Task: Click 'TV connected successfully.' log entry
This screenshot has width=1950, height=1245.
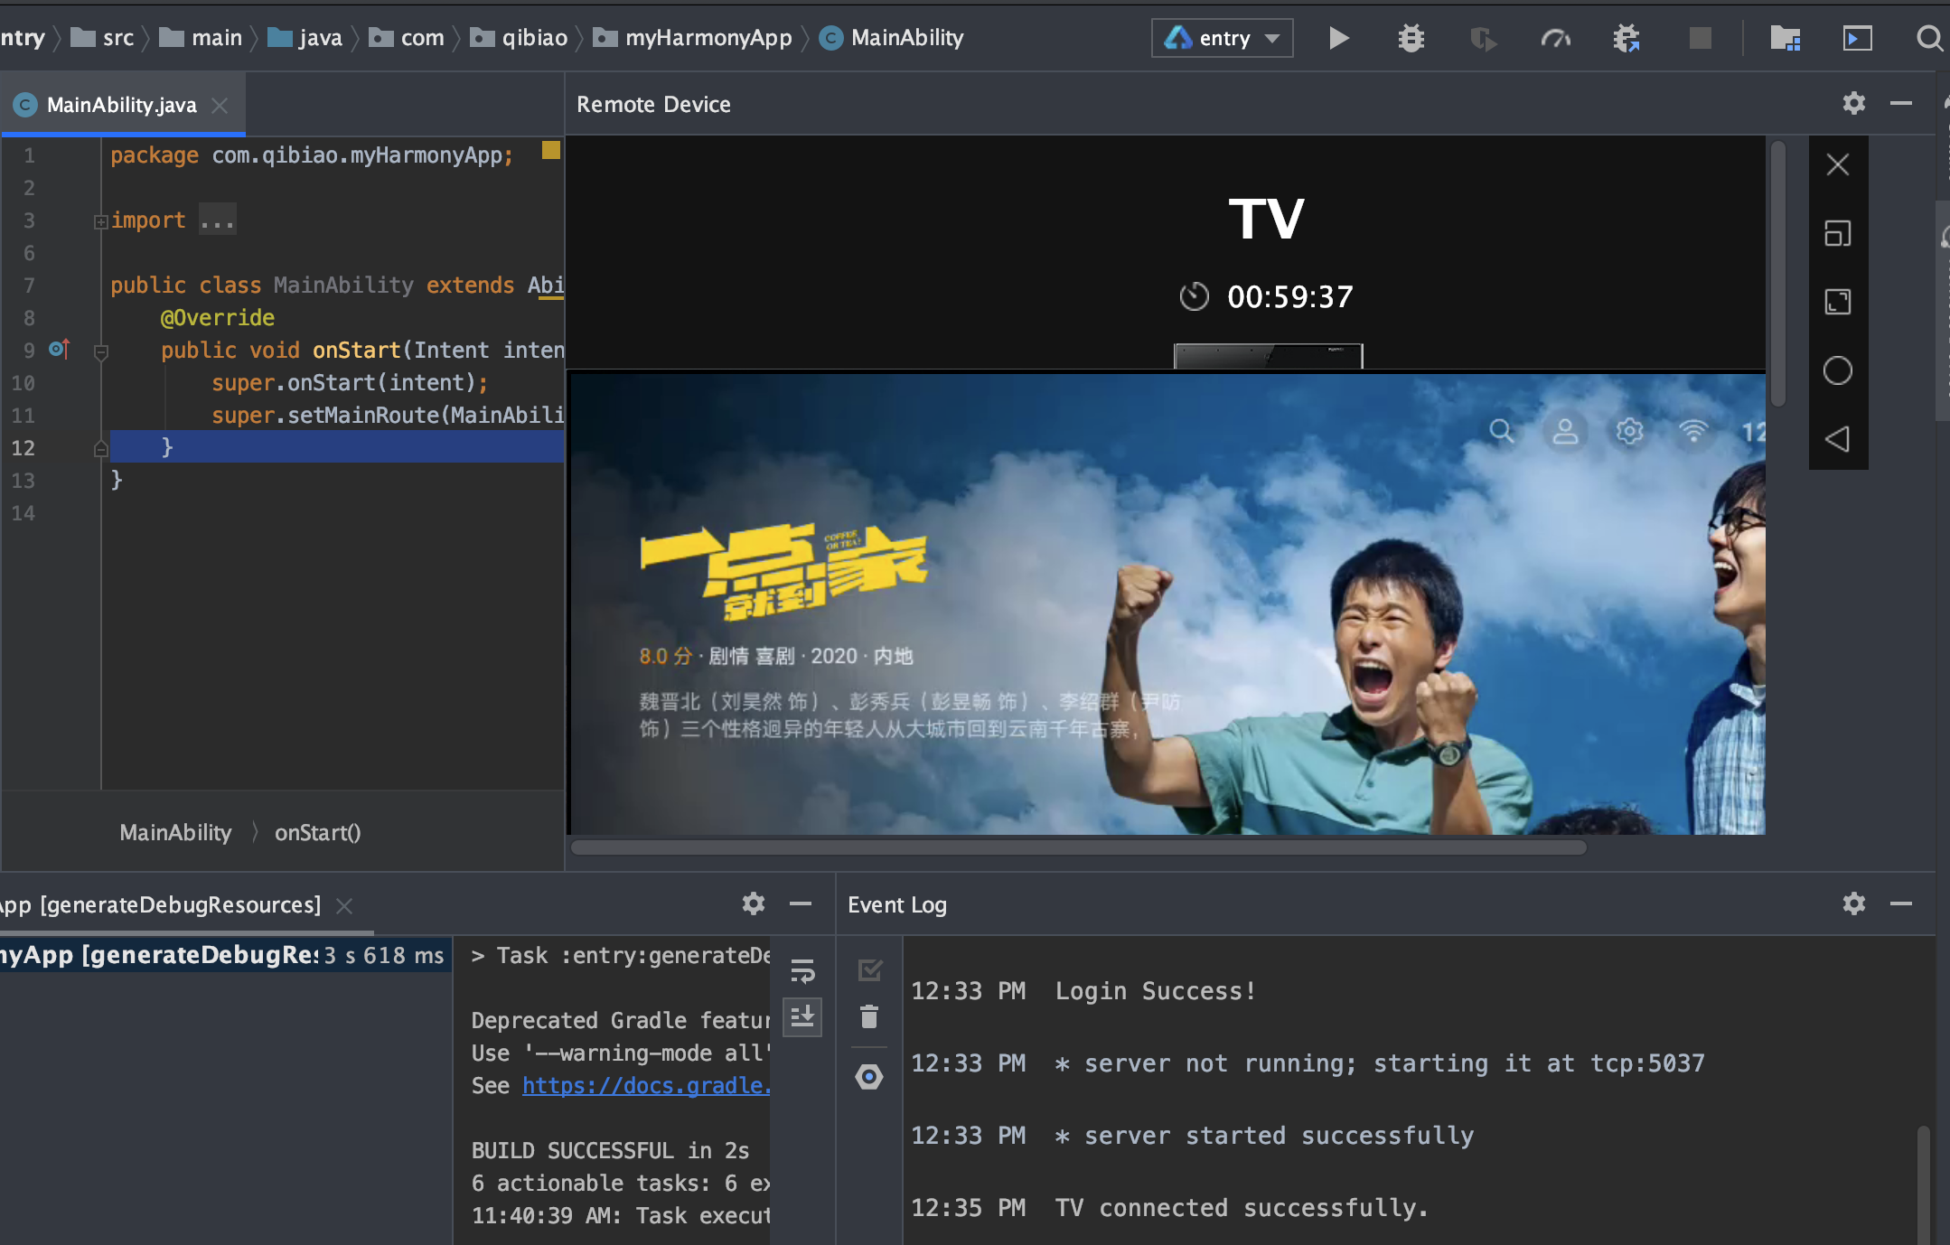Action: 1242,1208
